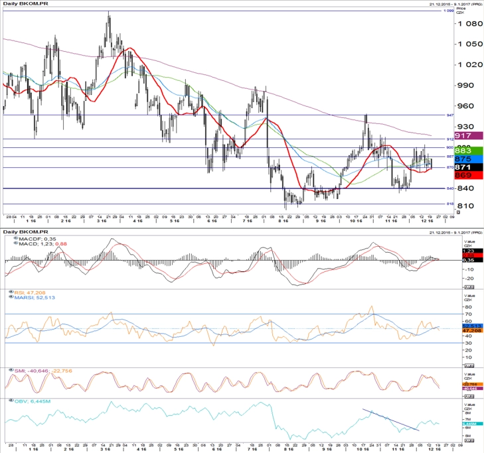The image size is (484, 453).
Task: Click the OBV descending trendline
Action: point(391,420)
